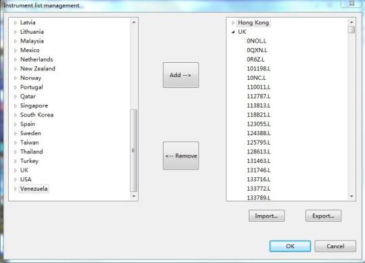Image resolution: width=365 pixels, height=263 pixels.
Task: Expand the New Zealand node arrow
Action: point(16,69)
